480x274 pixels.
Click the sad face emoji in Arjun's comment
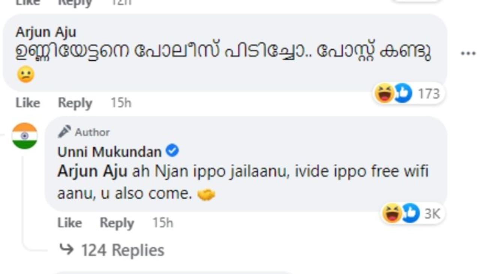coord(25,75)
